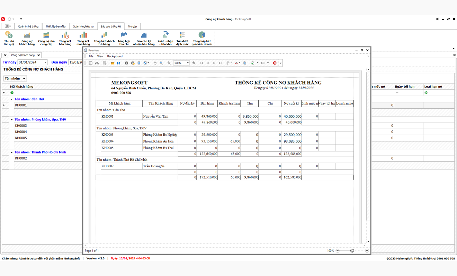Open Báo cáo lợi nhuận bán hàng
Screen dimensions: 457x276
coord(144,38)
